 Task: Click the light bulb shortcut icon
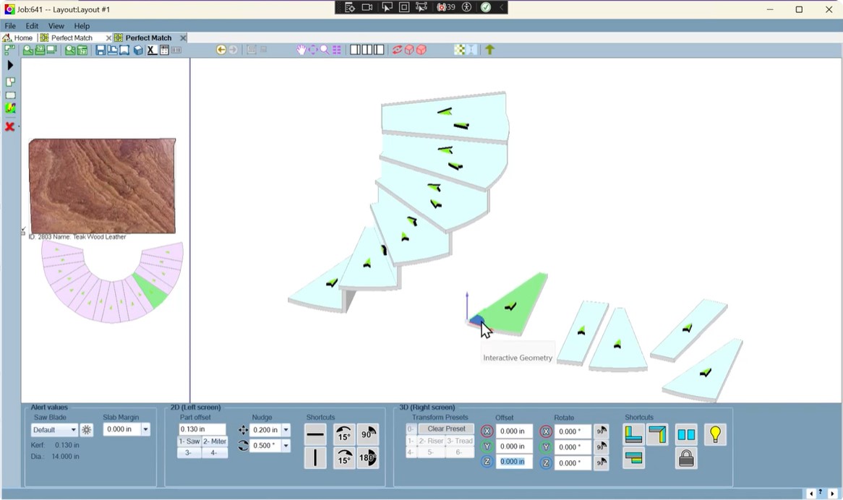click(x=715, y=434)
